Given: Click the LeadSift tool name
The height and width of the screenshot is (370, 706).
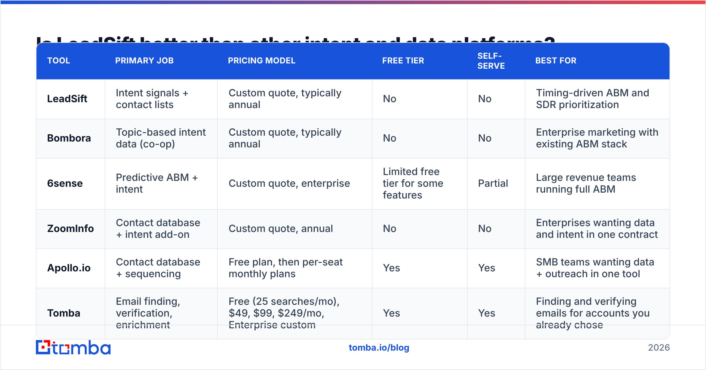Looking at the screenshot, I should pyautogui.click(x=67, y=99).
